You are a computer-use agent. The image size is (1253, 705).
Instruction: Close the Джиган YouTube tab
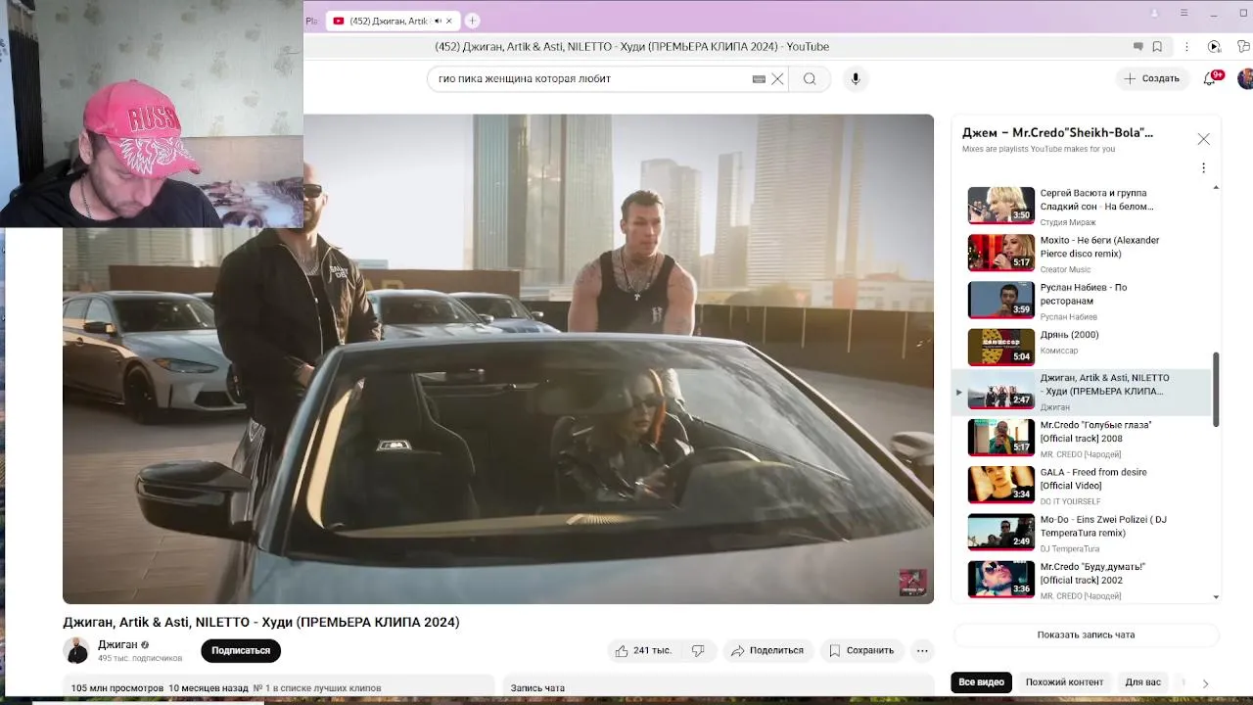[x=449, y=21]
